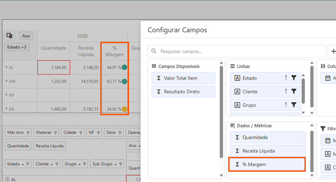This screenshot has width=336, height=182.
Task: Click the text-type icon of Cliente field
Action: click(237, 92)
